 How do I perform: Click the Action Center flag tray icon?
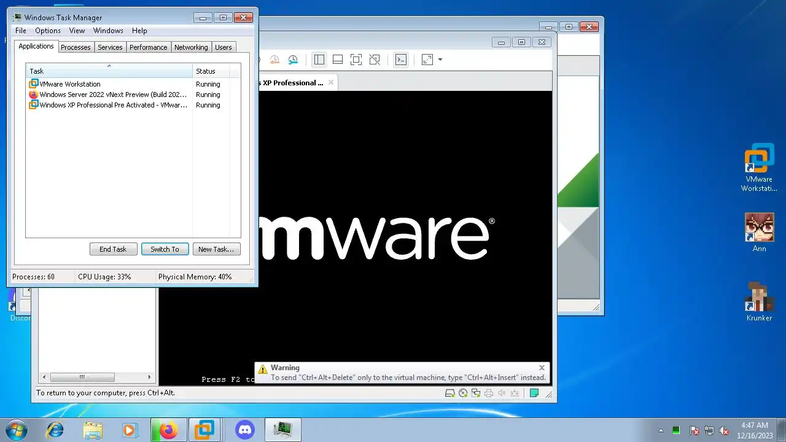pyautogui.click(x=694, y=430)
